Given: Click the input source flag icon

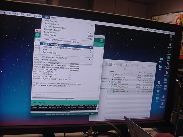Looking at the screenshot, I should [159, 31].
